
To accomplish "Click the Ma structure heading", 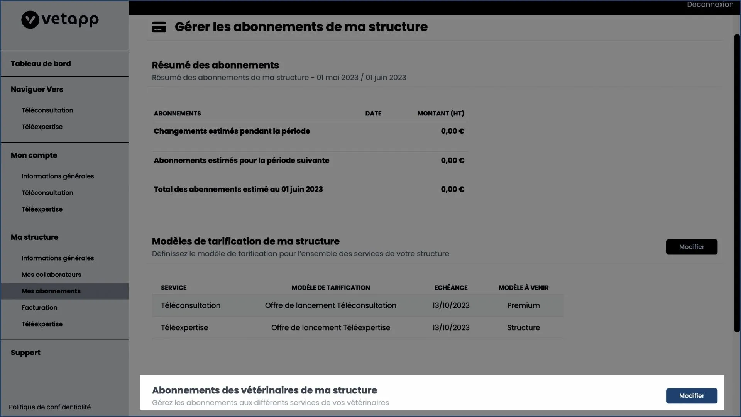I will tap(35, 237).
